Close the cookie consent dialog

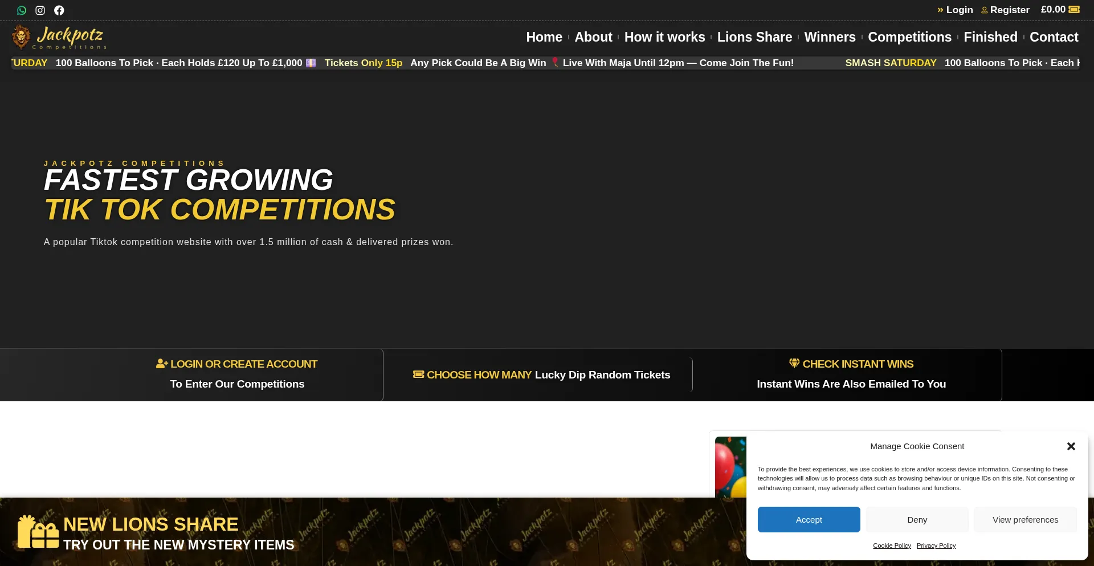click(1071, 446)
